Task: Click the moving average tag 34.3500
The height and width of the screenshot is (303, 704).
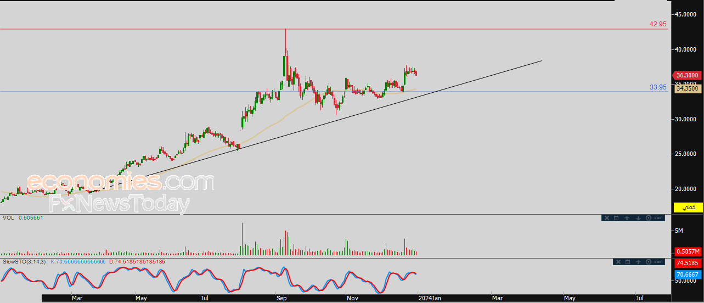Action: 687,88
